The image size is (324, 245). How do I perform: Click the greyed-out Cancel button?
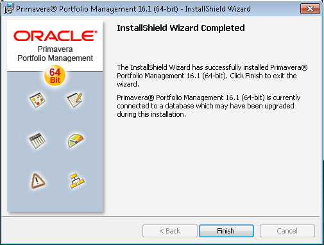[x=287, y=231]
